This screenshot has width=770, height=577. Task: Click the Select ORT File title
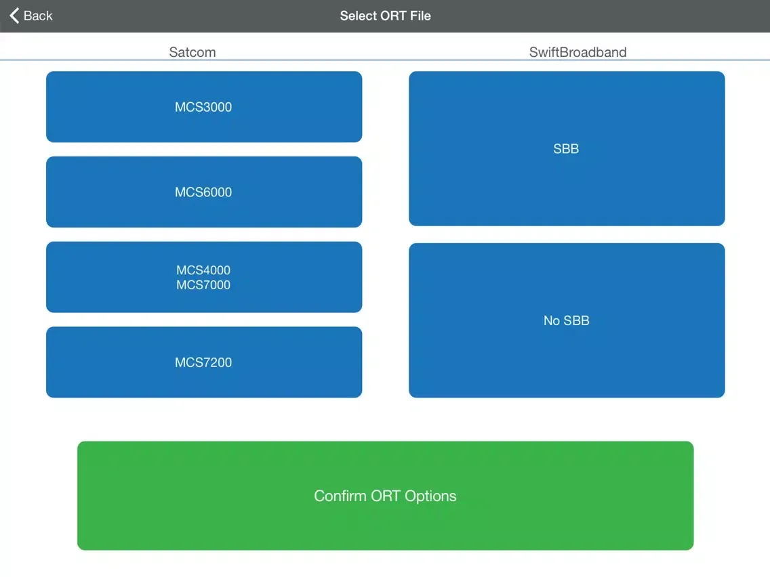pos(385,16)
